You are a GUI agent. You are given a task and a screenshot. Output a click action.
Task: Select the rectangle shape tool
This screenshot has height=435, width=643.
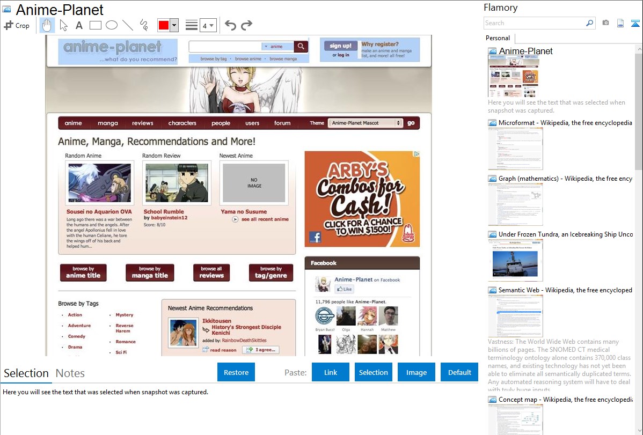click(95, 25)
